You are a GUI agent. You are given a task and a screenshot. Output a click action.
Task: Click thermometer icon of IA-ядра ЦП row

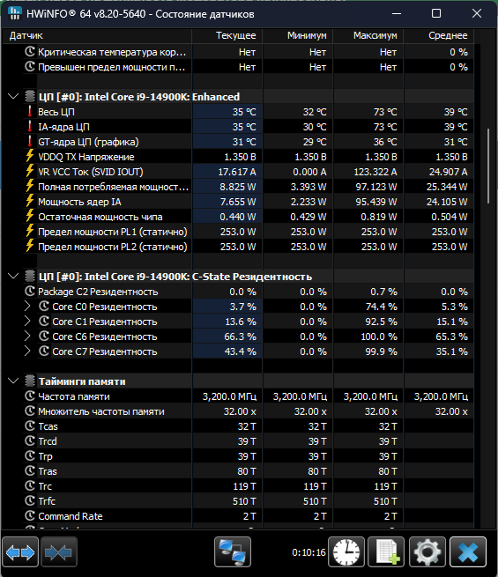point(30,127)
